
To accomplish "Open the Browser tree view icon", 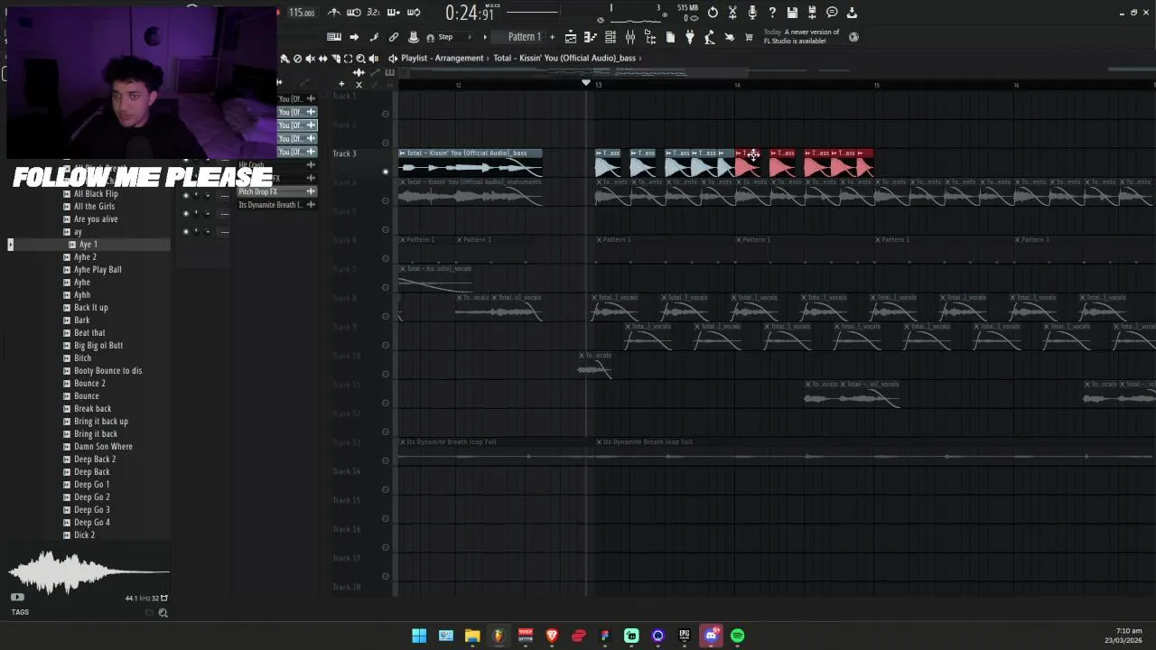I will (x=650, y=37).
